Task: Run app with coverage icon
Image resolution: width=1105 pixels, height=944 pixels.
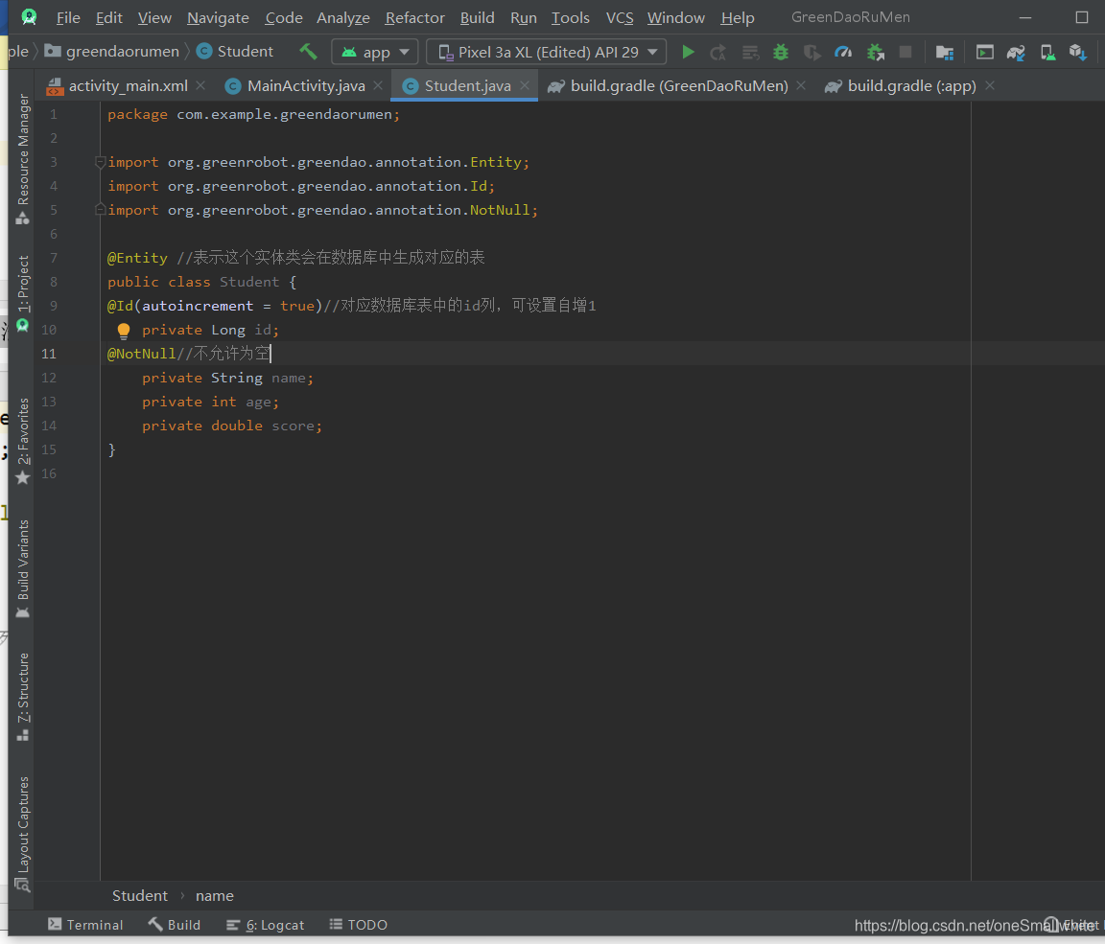Action: coord(811,52)
